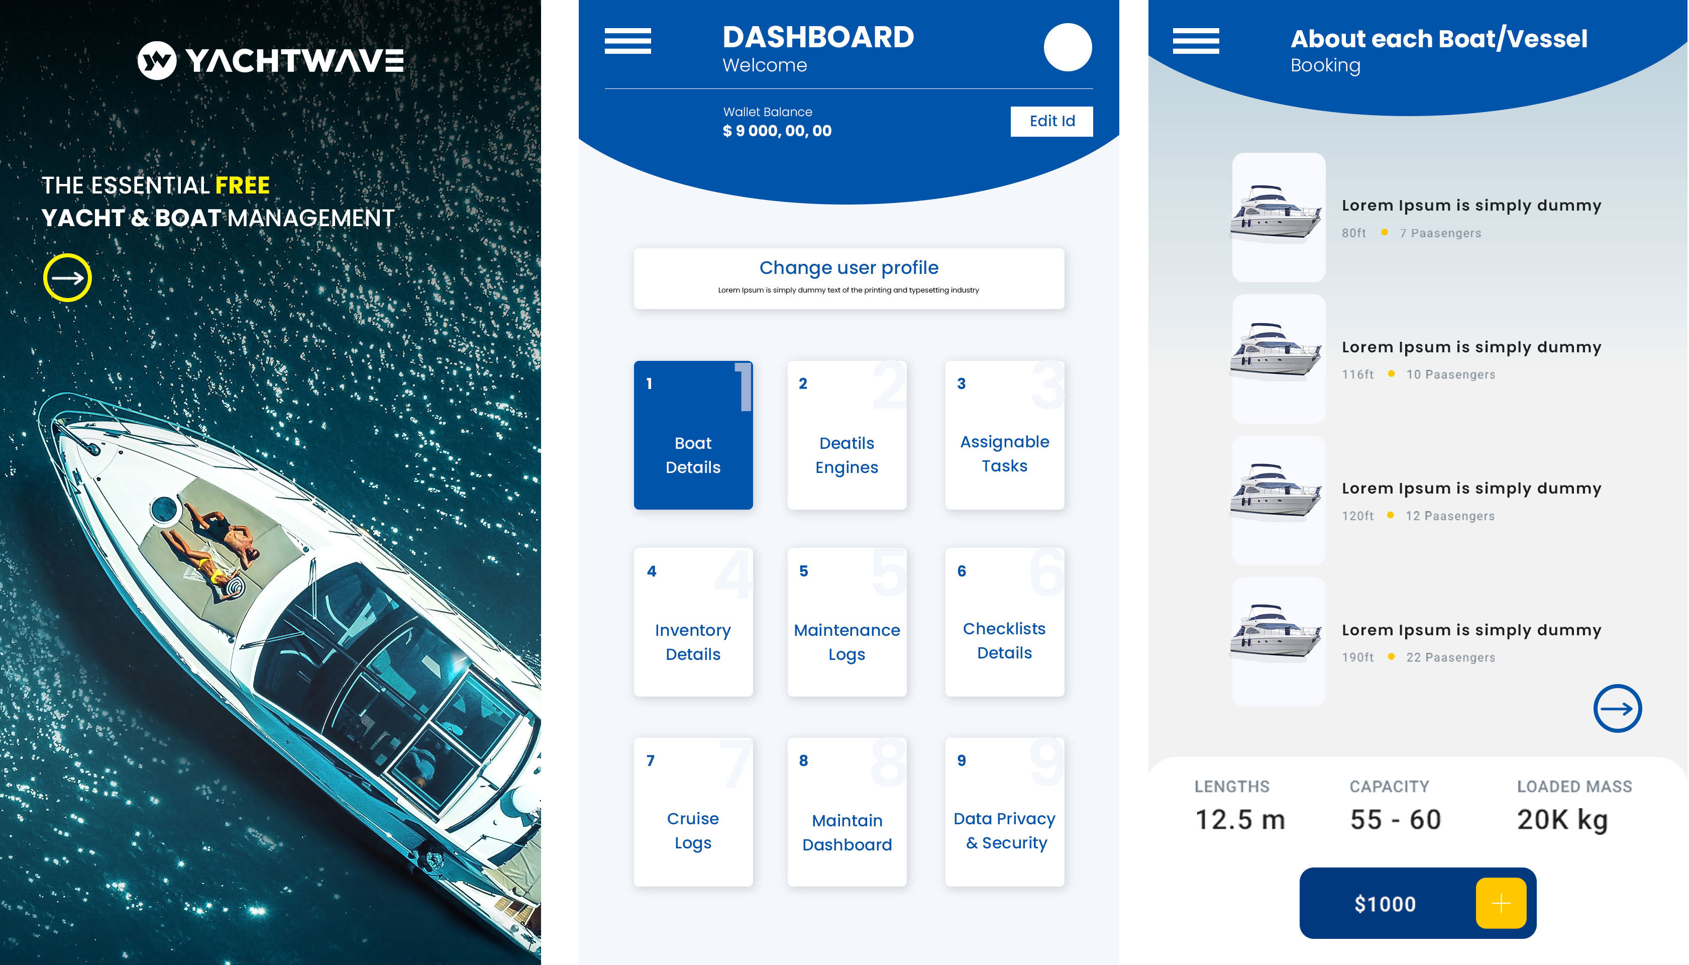Click the 20K kg loaded mass value
Image resolution: width=1689 pixels, height=965 pixels.
(1562, 821)
